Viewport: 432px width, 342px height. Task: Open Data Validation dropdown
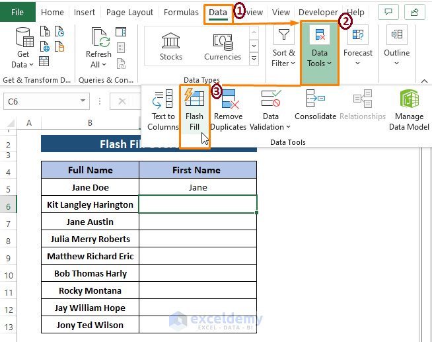click(x=271, y=110)
